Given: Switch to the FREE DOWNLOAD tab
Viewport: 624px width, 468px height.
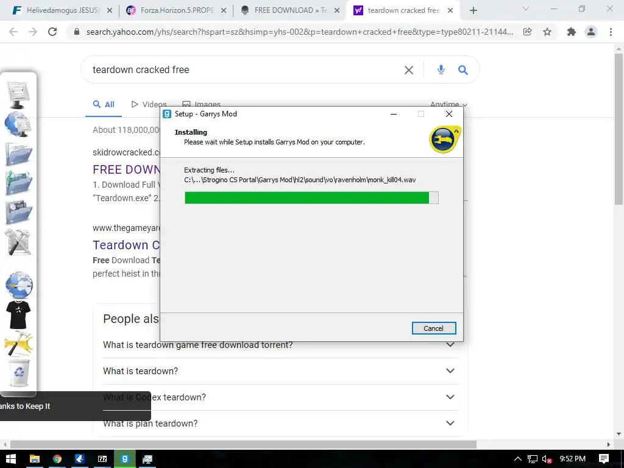Looking at the screenshot, I should [x=290, y=10].
